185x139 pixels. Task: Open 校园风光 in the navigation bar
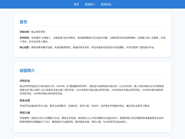point(106,4)
